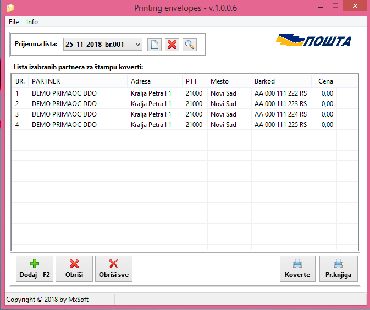Image resolution: width=370 pixels, height=310 pixels.
Task: Click the new document icon beside Prijemna lista
Action: 154,45
